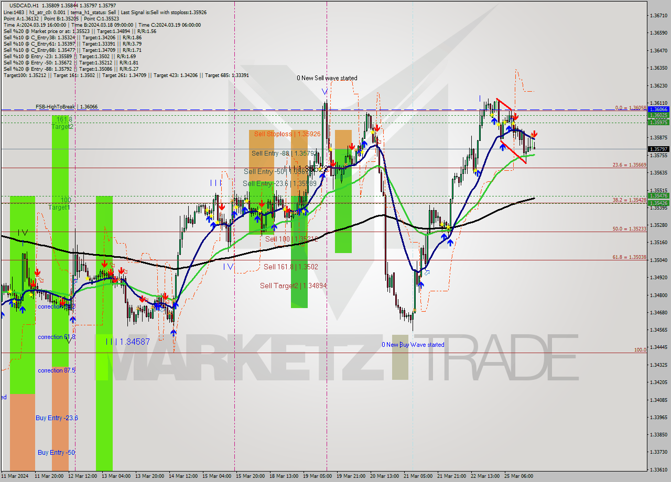Screen dimensions: 671x482
Task: Click the Fibonacci '100.0' level label
Action: tap(641, 349)
